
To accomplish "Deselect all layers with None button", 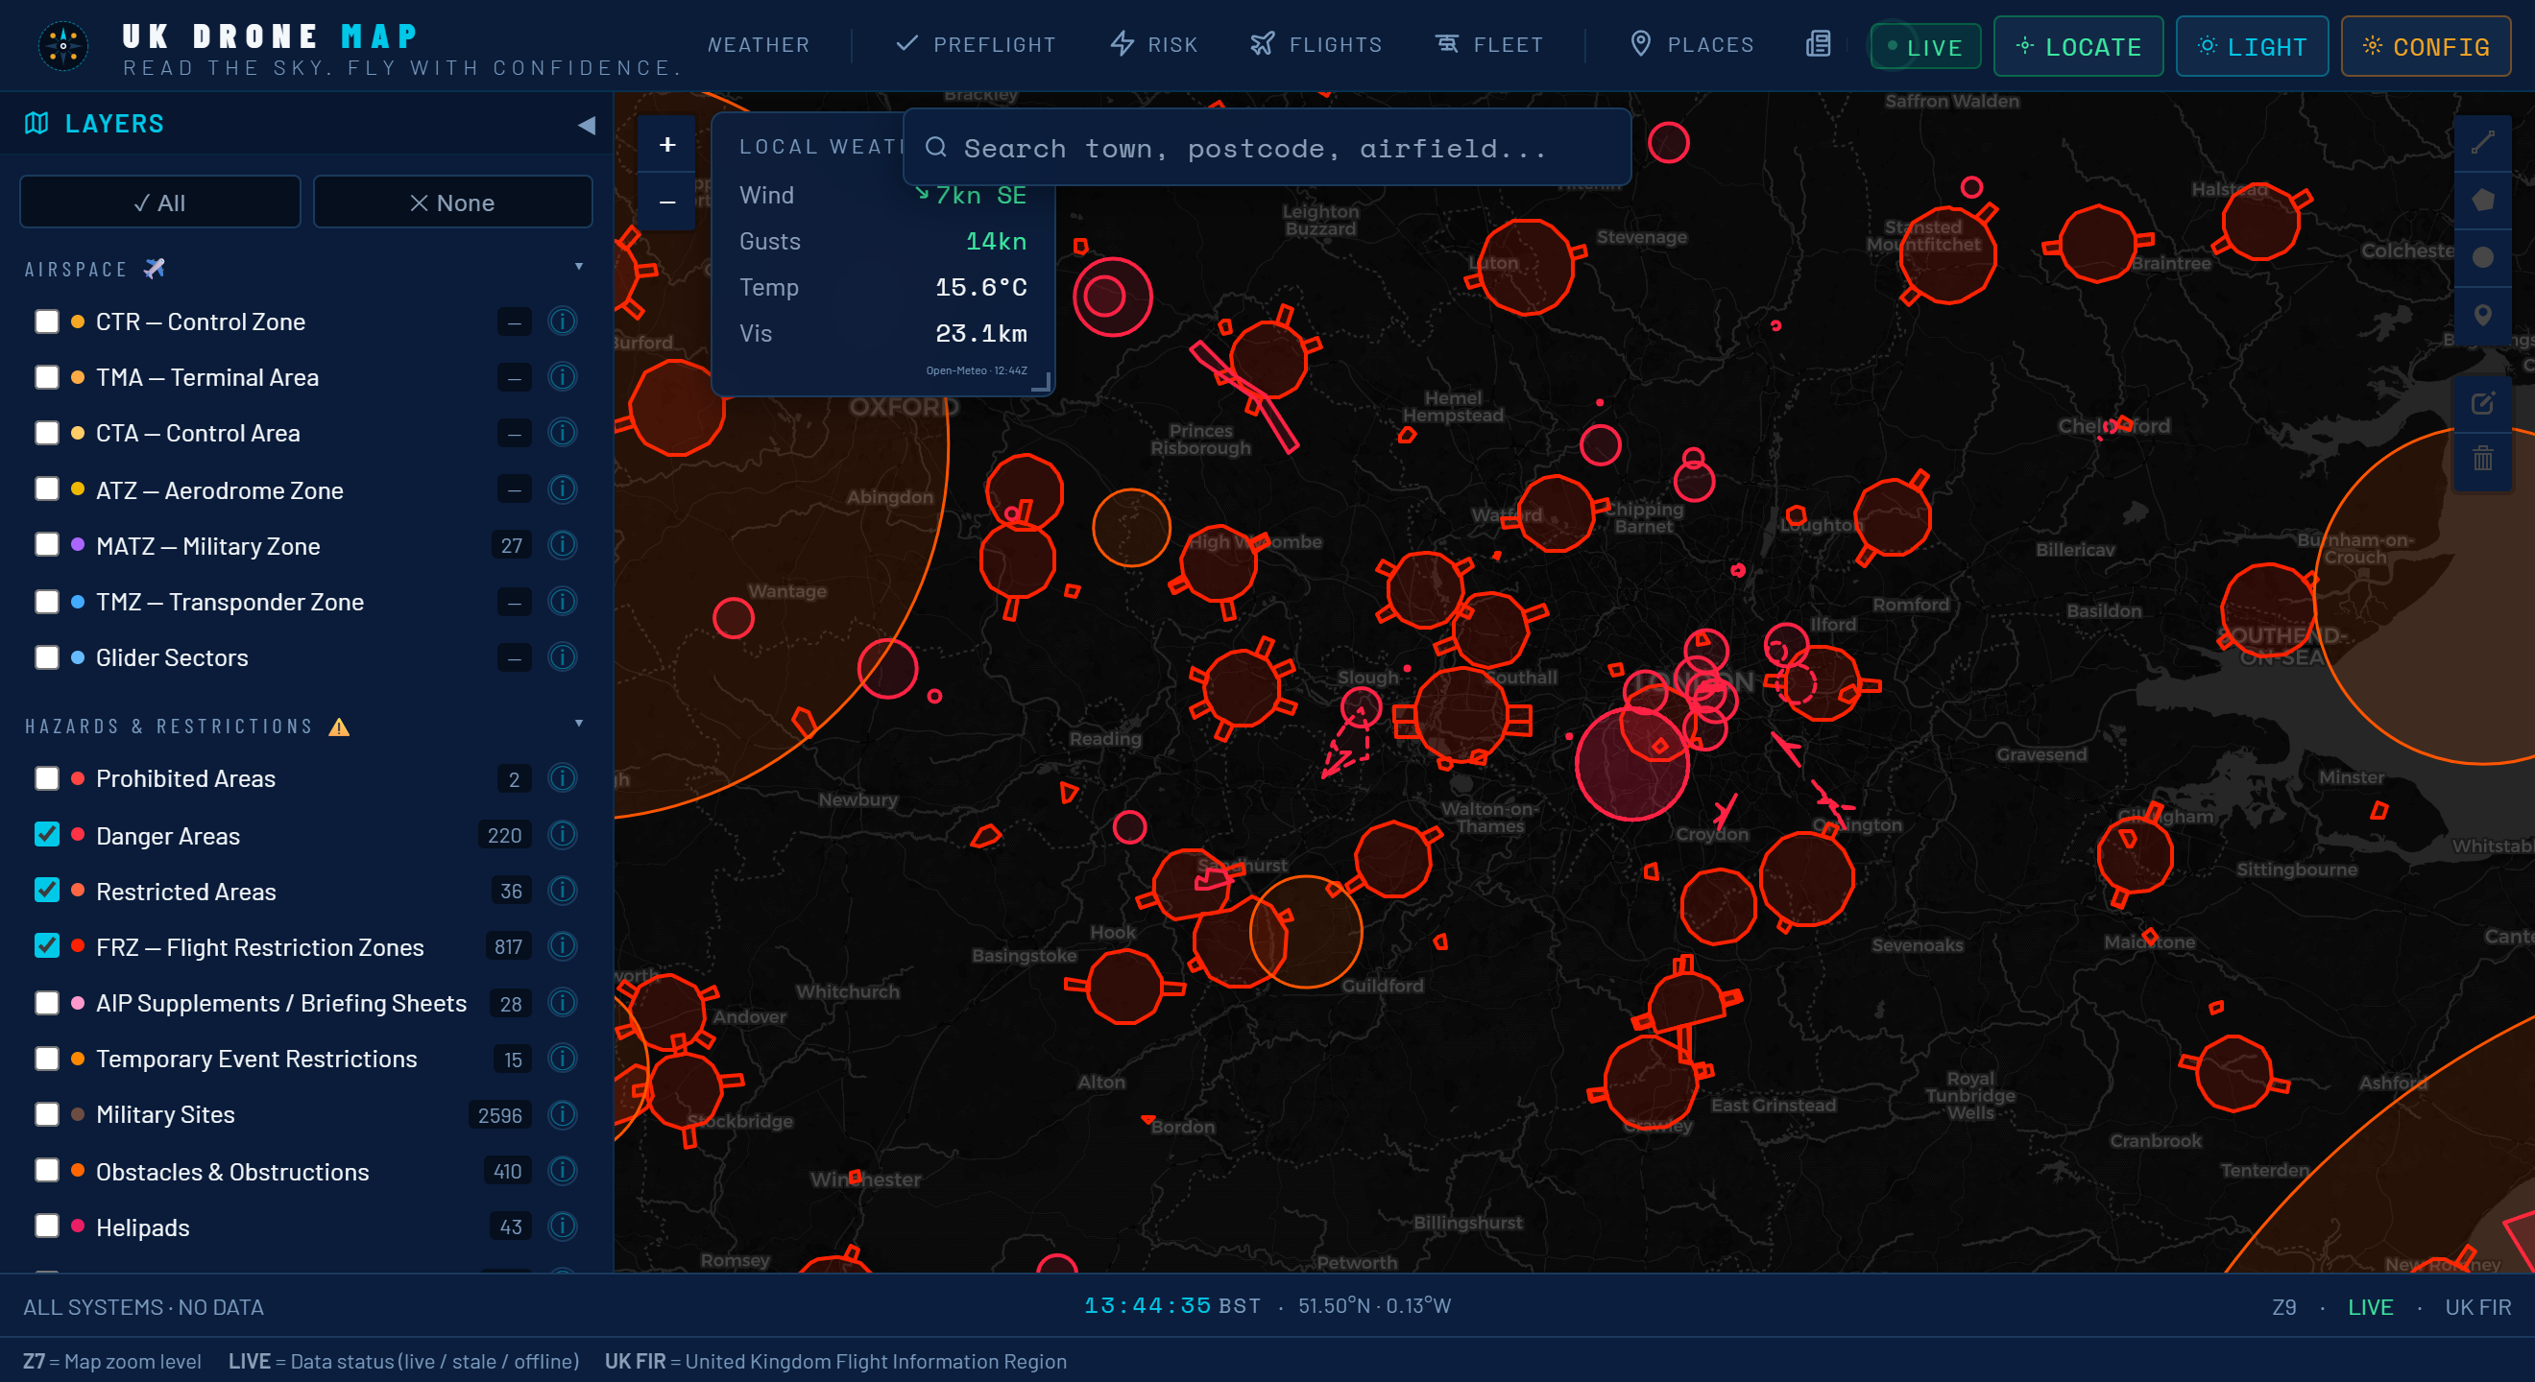I will click(x=452, y=203).
